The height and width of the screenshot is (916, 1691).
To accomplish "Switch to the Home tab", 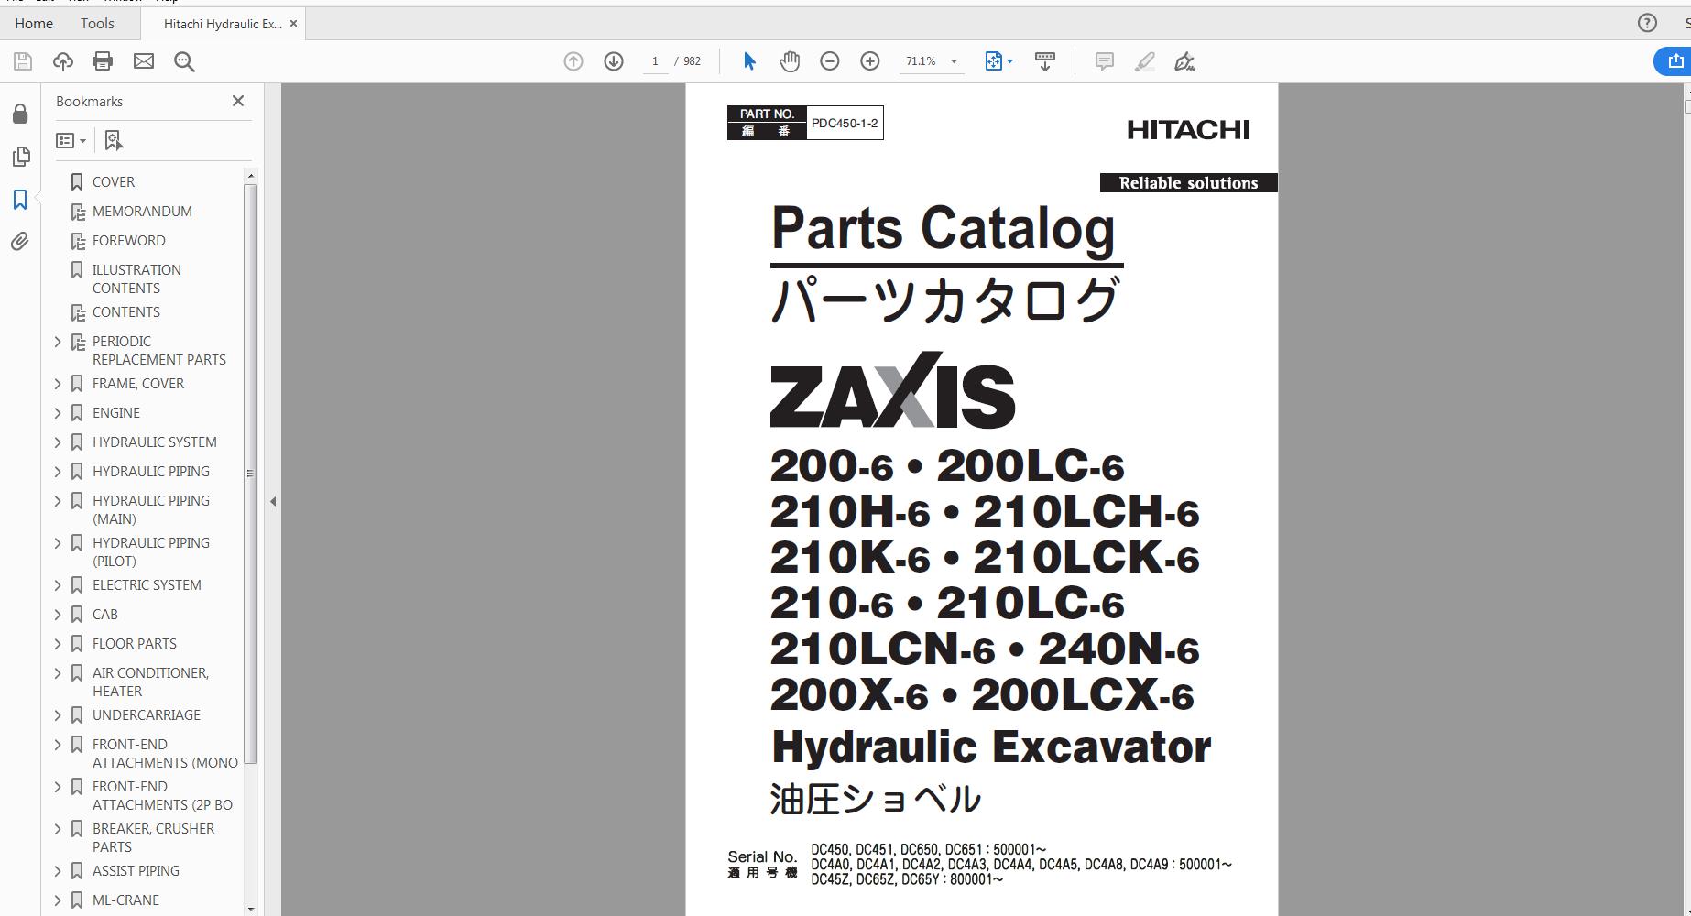I will click(34, 23).
